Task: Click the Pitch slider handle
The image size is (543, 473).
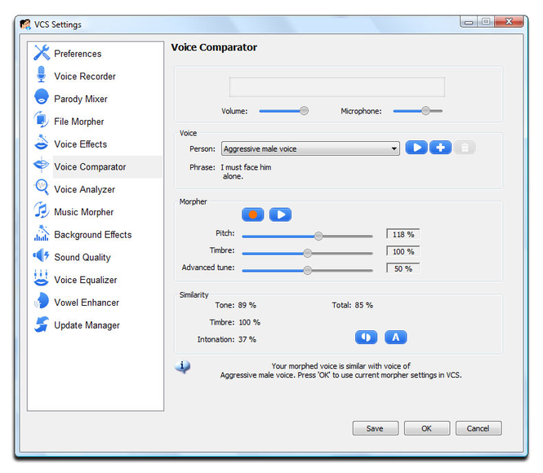Action: tap(318, 236)
